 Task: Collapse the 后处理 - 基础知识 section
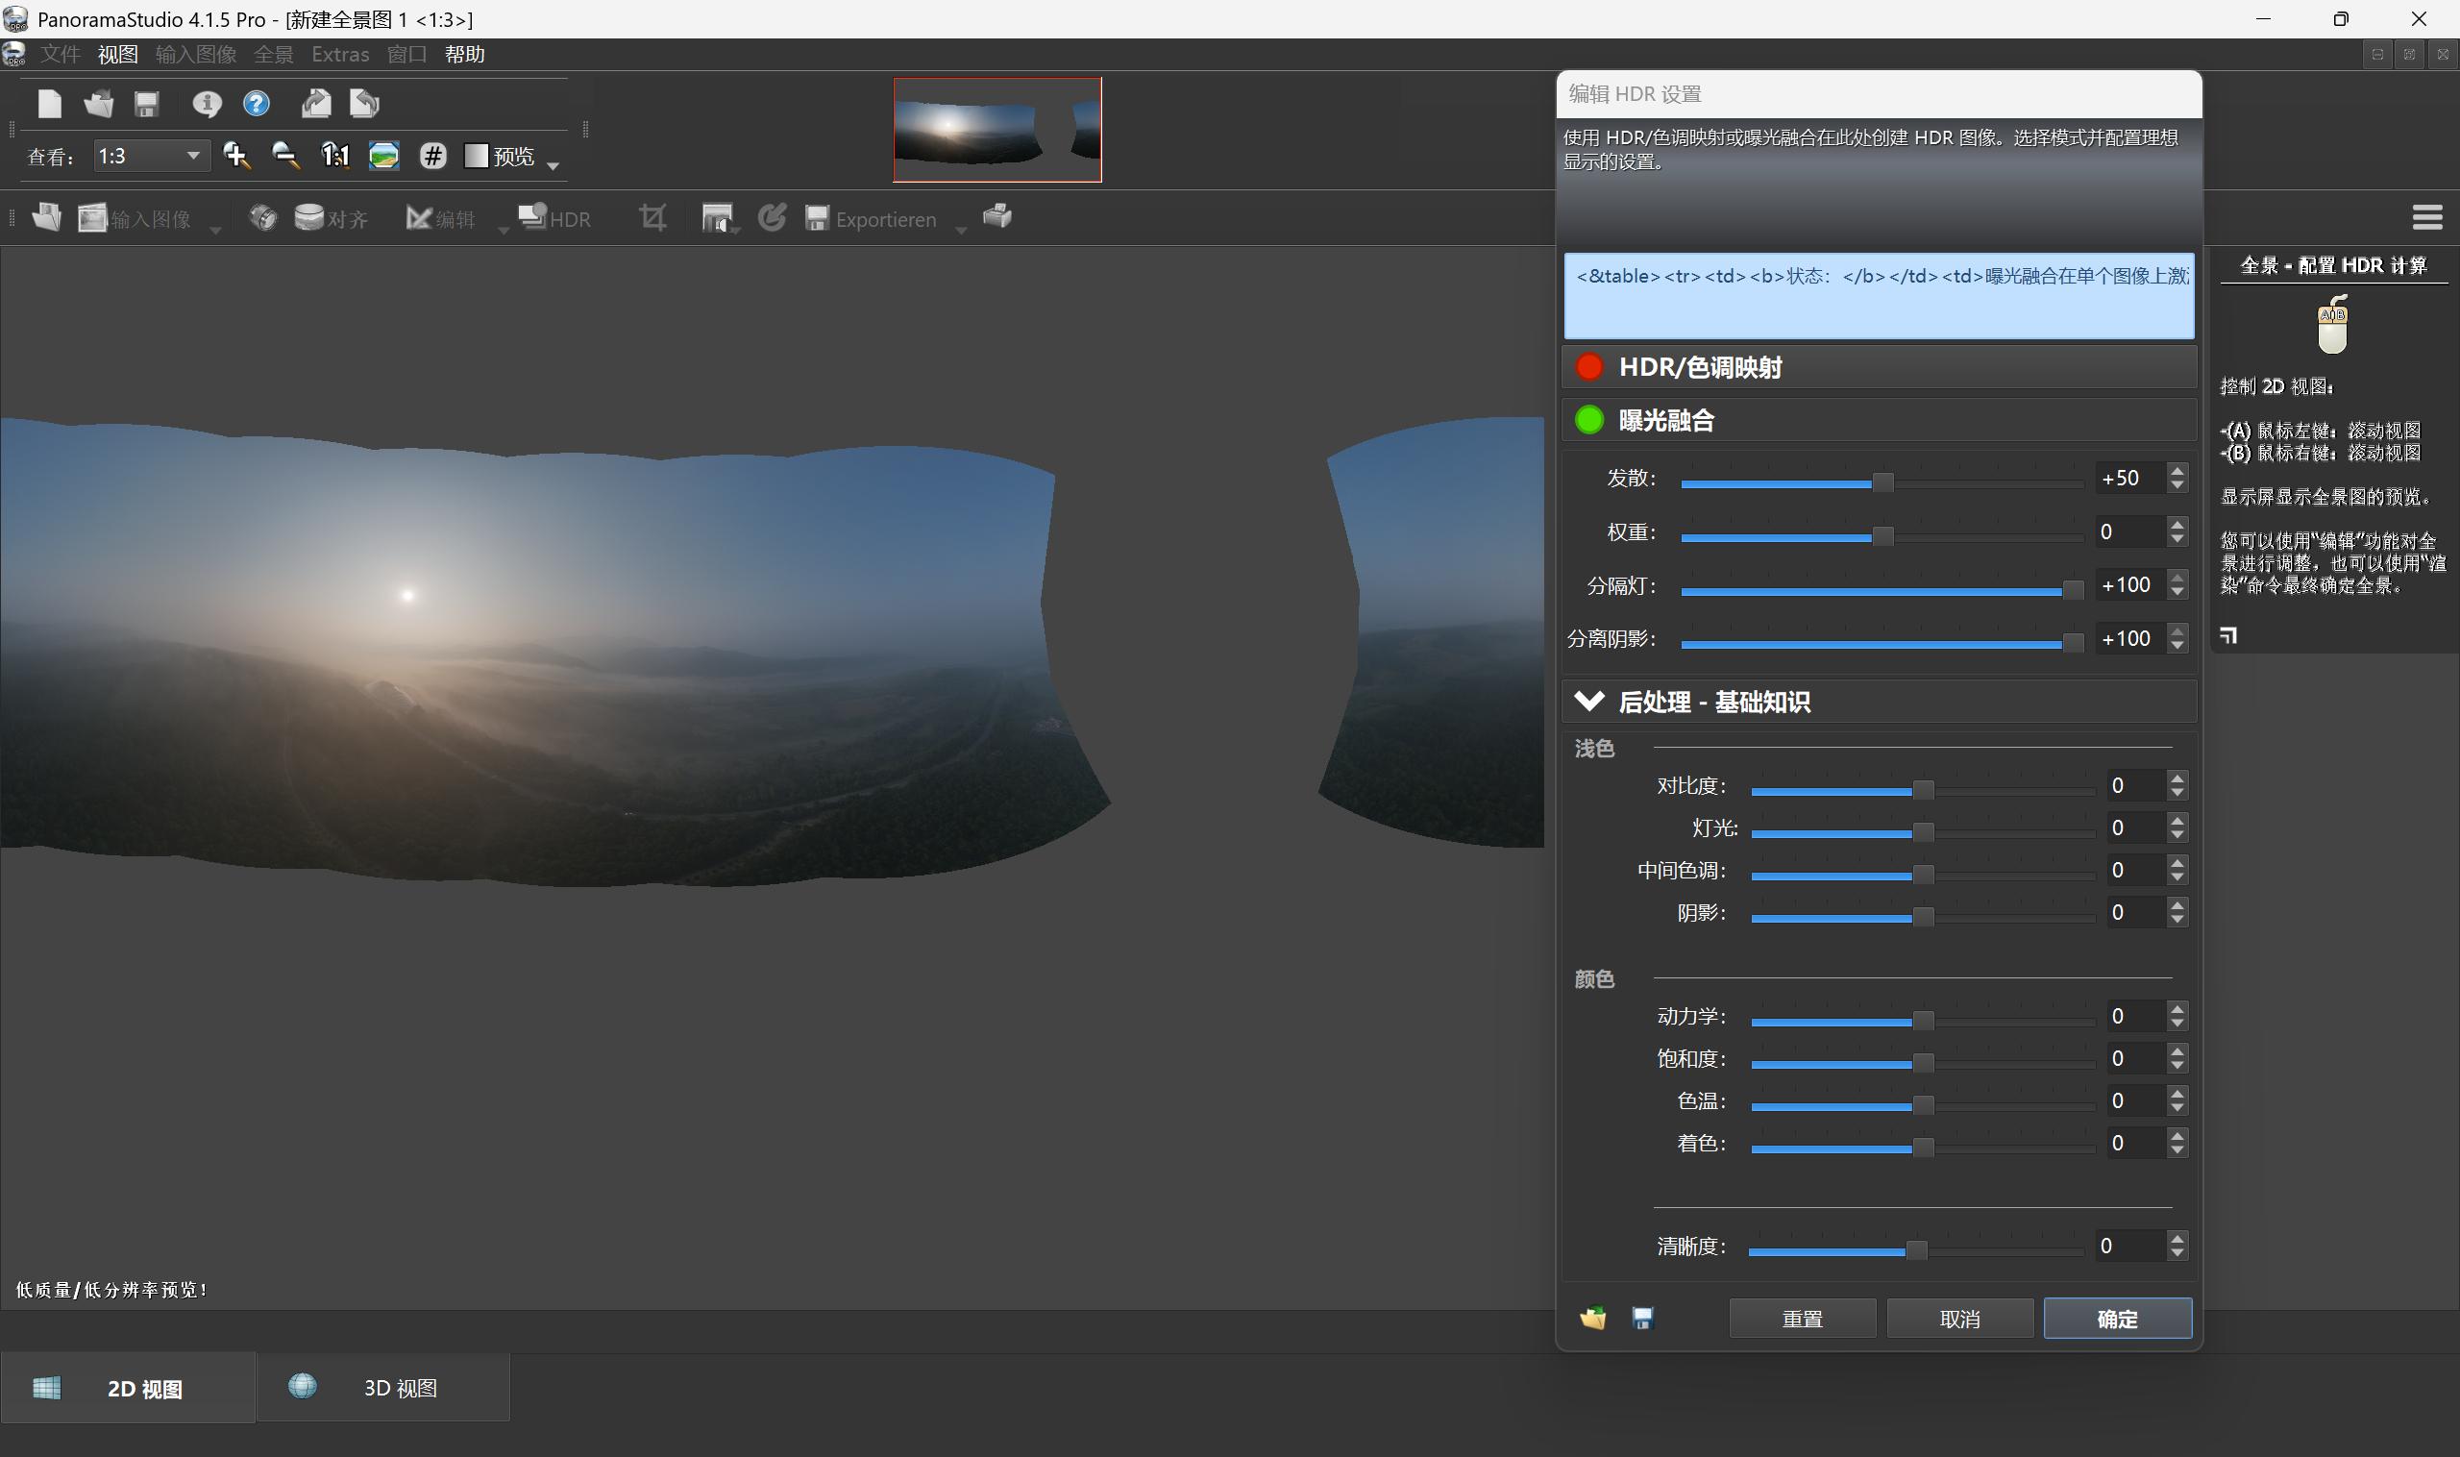[1588, 701]
